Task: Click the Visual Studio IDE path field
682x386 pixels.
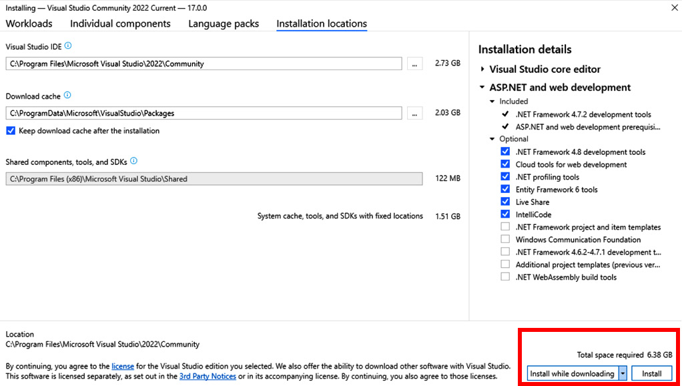Action: pyautogui.click(x=204, y=63)
